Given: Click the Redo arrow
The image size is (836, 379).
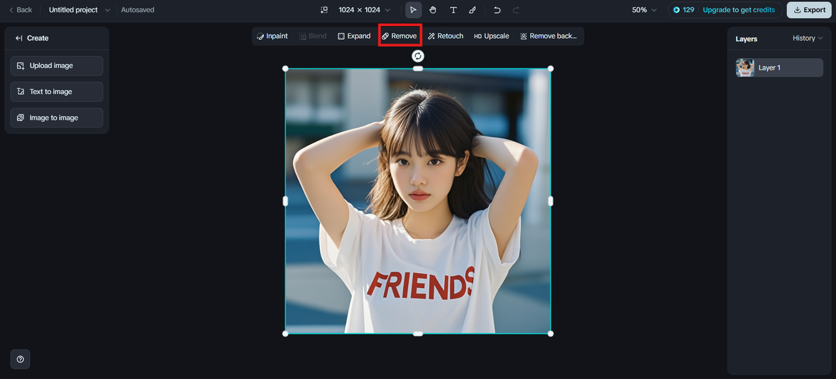Looking at the screenshot, I should point(516,10).
